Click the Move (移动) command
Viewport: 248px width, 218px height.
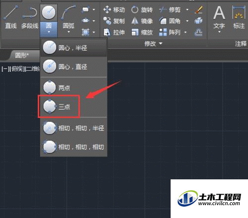pos(114,10)
